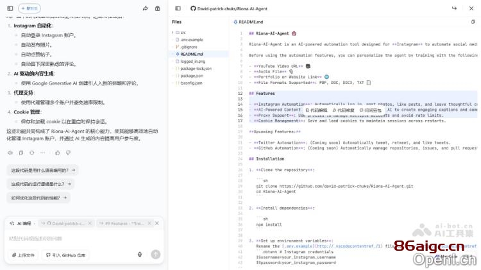Click the '## Features' heading line

[262, 93]
